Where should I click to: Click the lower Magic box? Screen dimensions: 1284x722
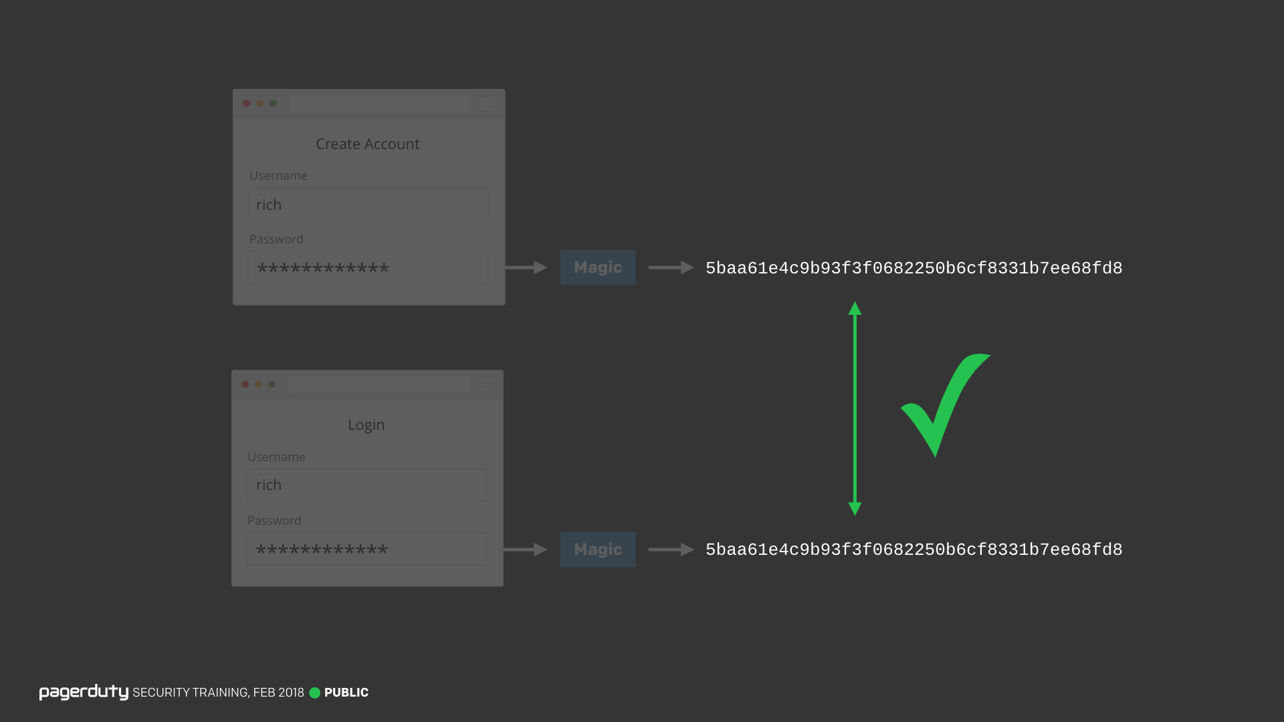point(598,550)
